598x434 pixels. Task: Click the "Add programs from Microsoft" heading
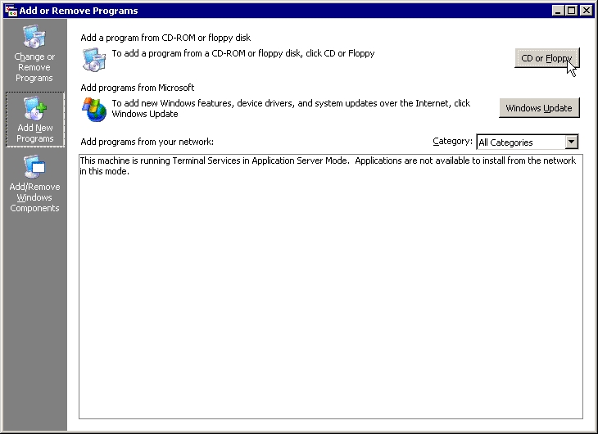(138, 88)
